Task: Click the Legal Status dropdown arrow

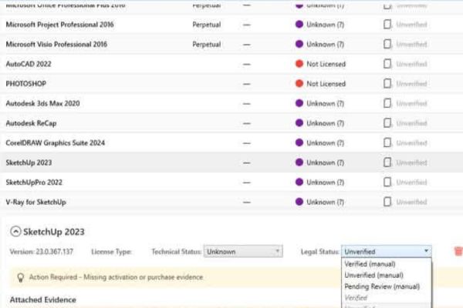Action: (x=426, y=251)
